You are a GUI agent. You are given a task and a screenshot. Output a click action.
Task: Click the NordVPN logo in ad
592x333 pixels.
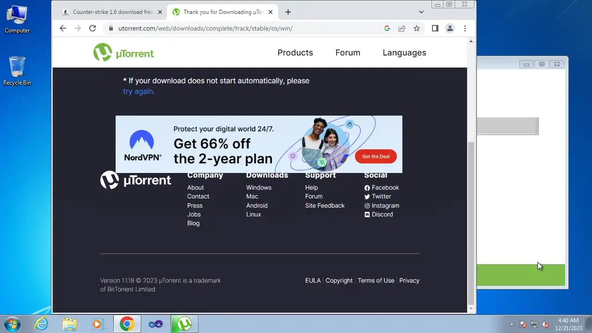(x=142, y=145)
